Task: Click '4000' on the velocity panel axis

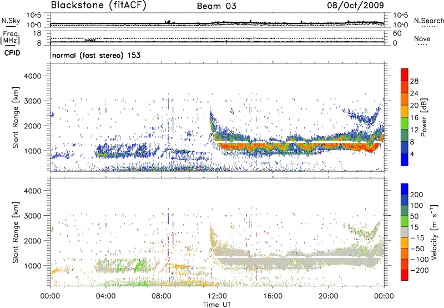Action: 32,191
